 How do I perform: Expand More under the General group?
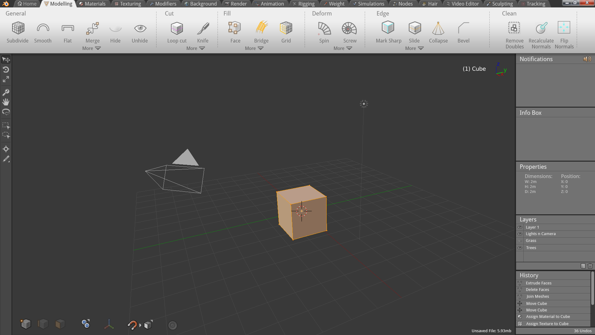[x=91, y=48]
